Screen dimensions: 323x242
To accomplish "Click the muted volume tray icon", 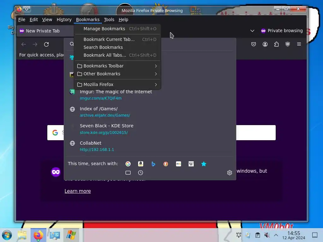I will click(267, 235).
